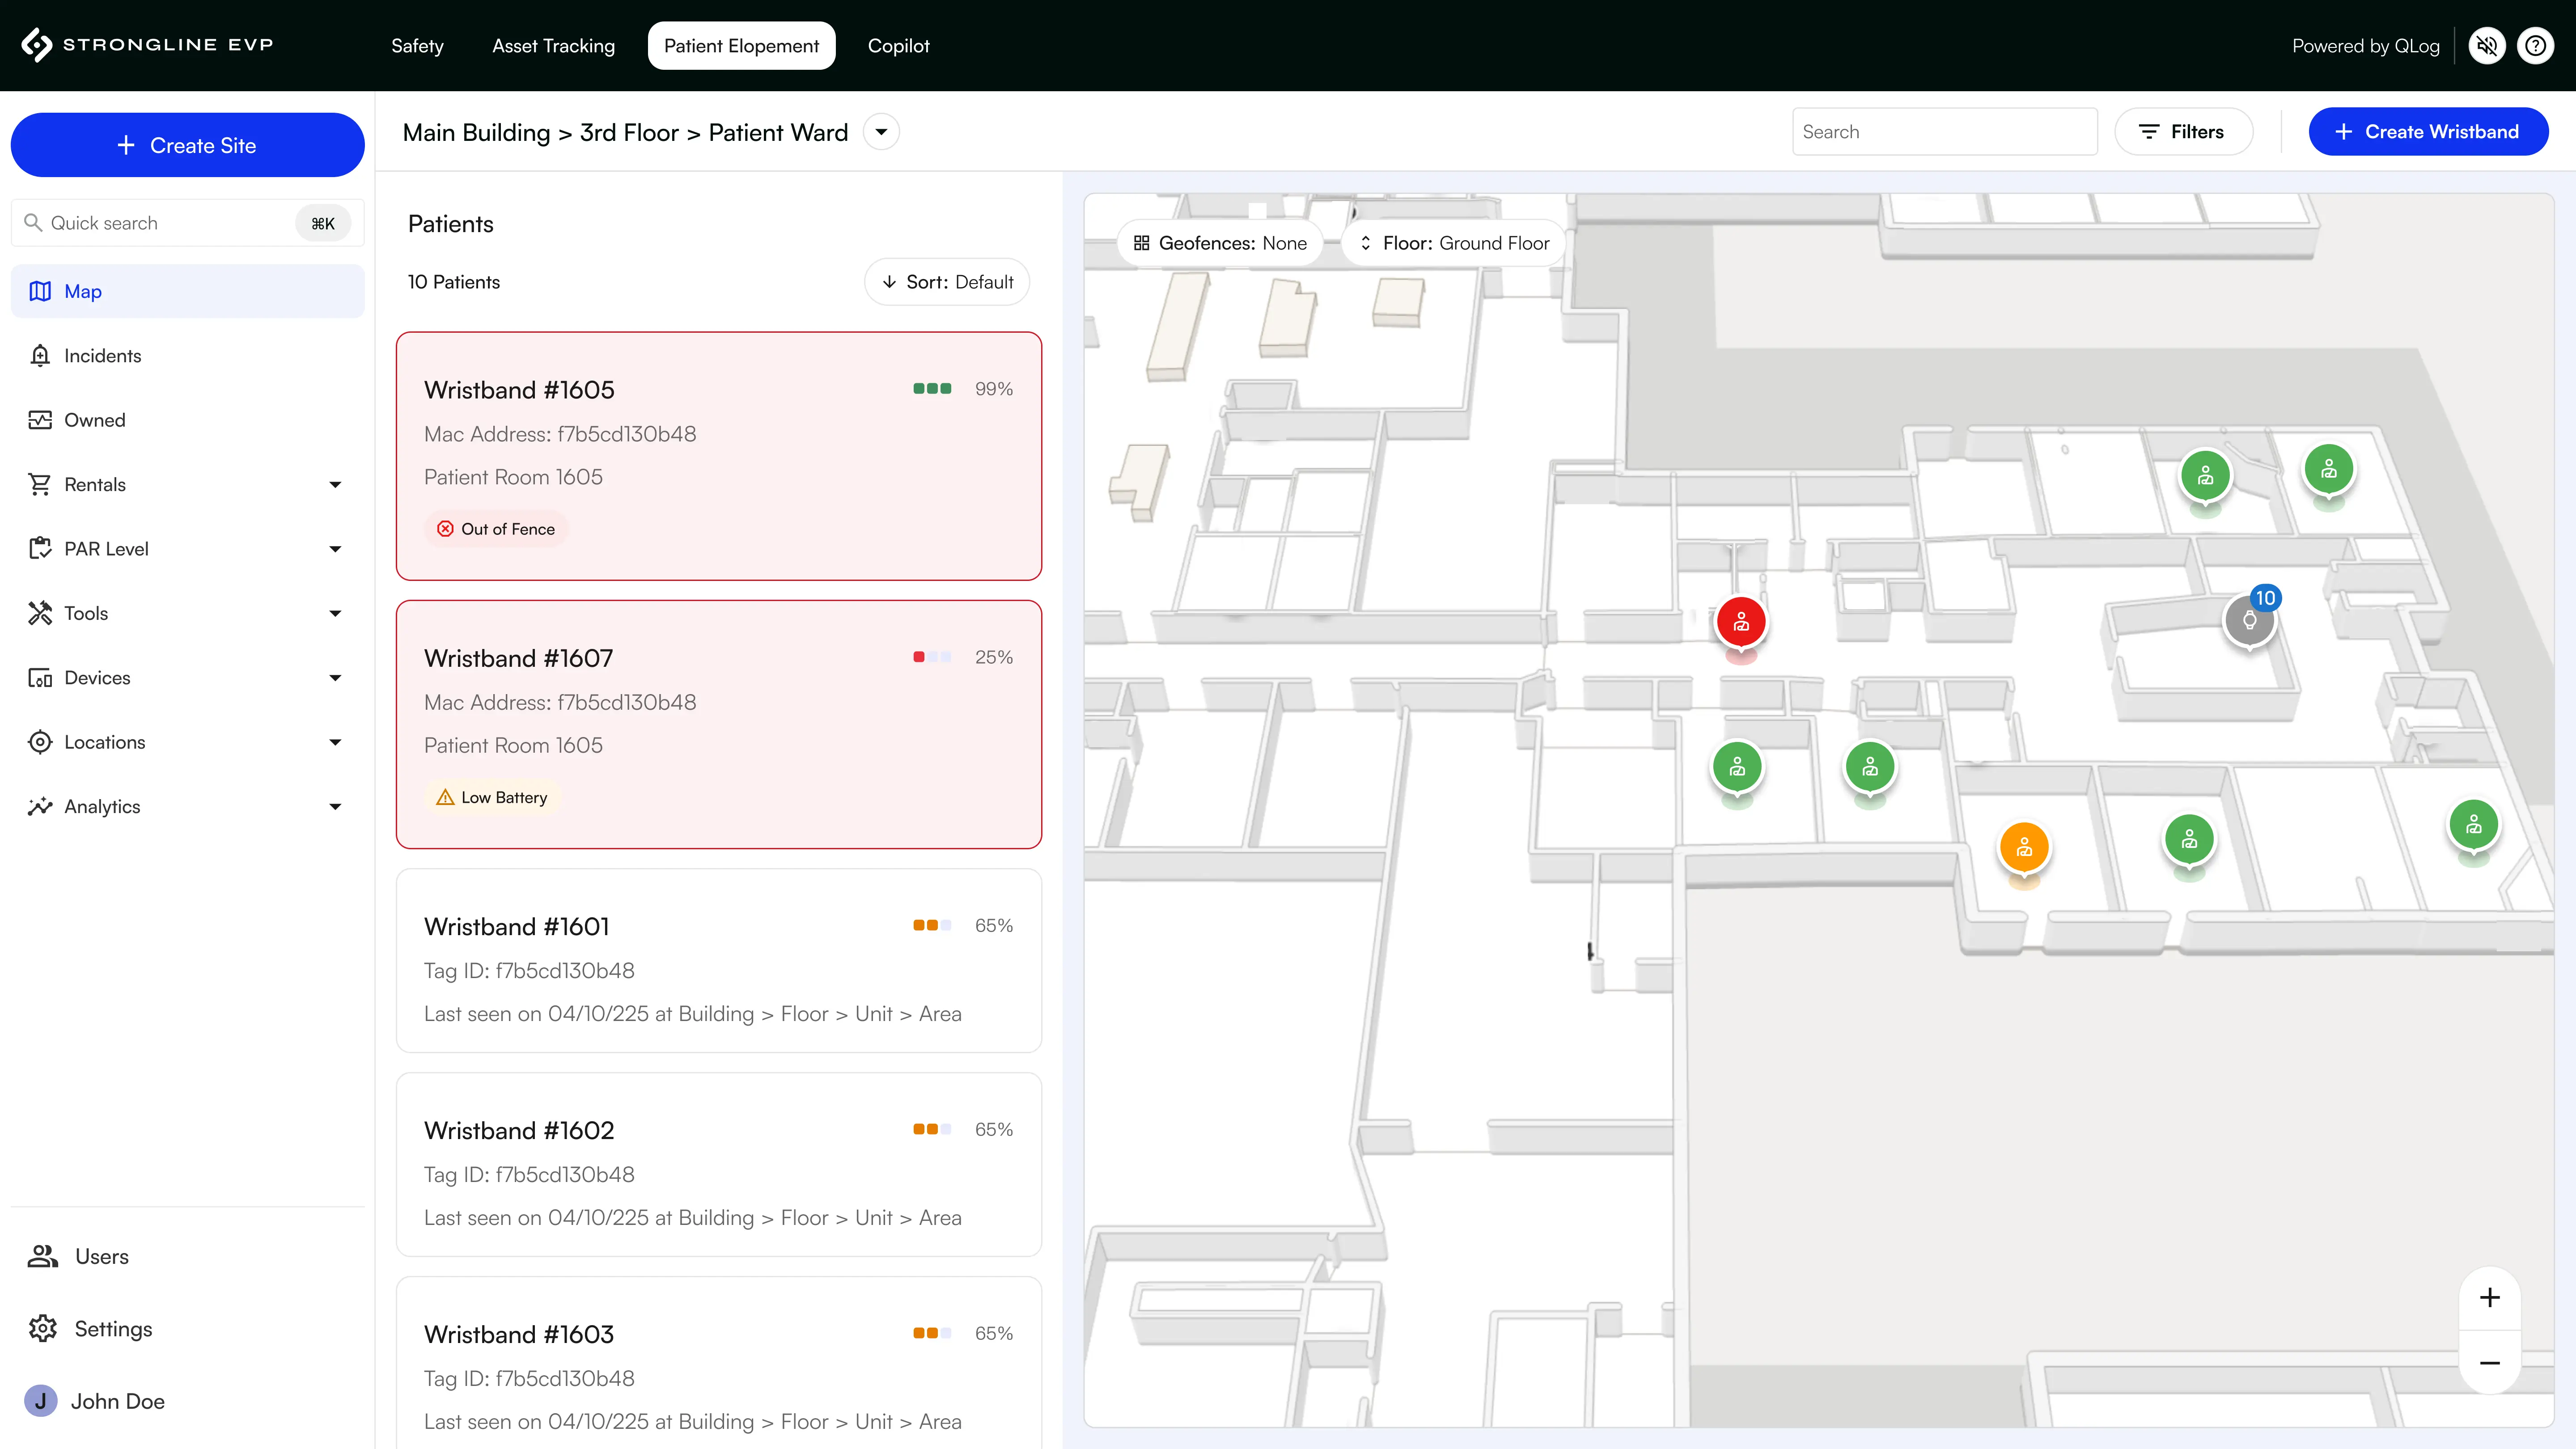The image size is (2576, 1449).
Task: Click the 25% battery indicator on #1607
Action: coord(962,657)
